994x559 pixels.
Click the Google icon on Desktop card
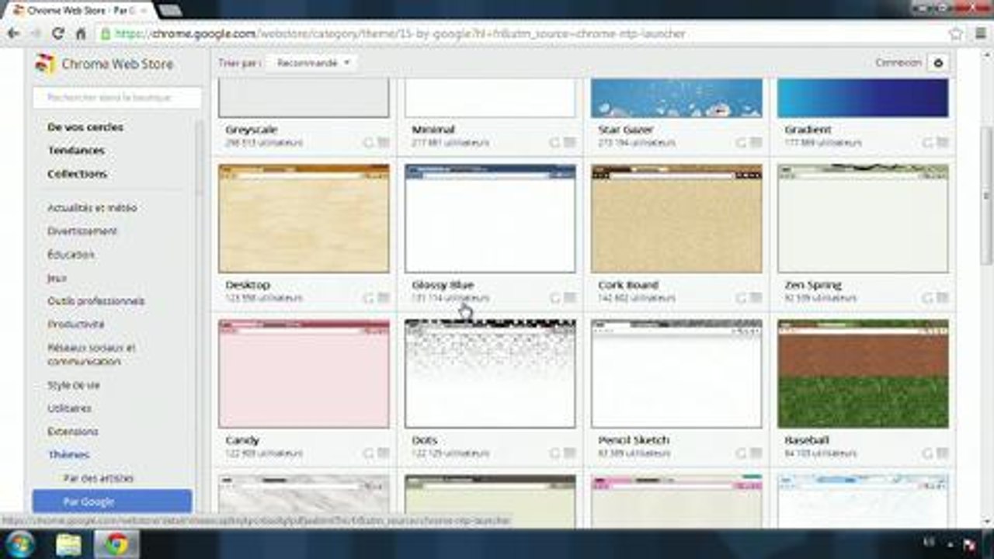pos(369,298)
